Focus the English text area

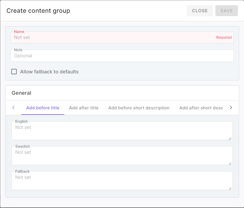[x=122, y=131]
